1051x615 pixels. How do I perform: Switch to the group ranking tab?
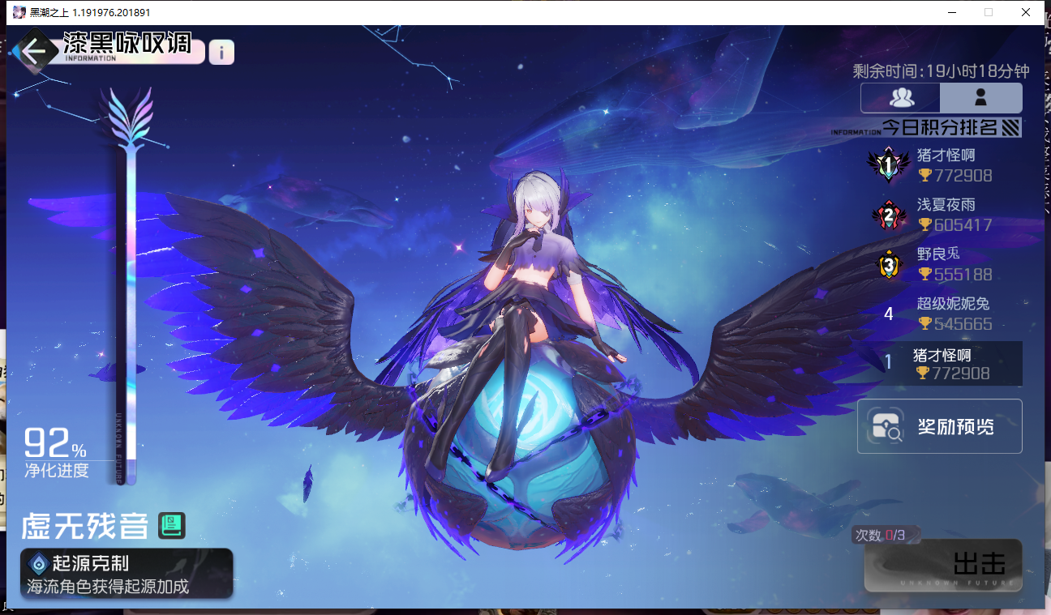pyautogui.click(x=901, y=98)
